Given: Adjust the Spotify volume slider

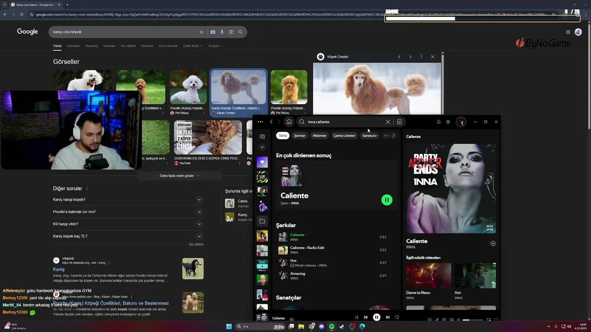Looking at the screenshot, I should (x=473, y=320).
